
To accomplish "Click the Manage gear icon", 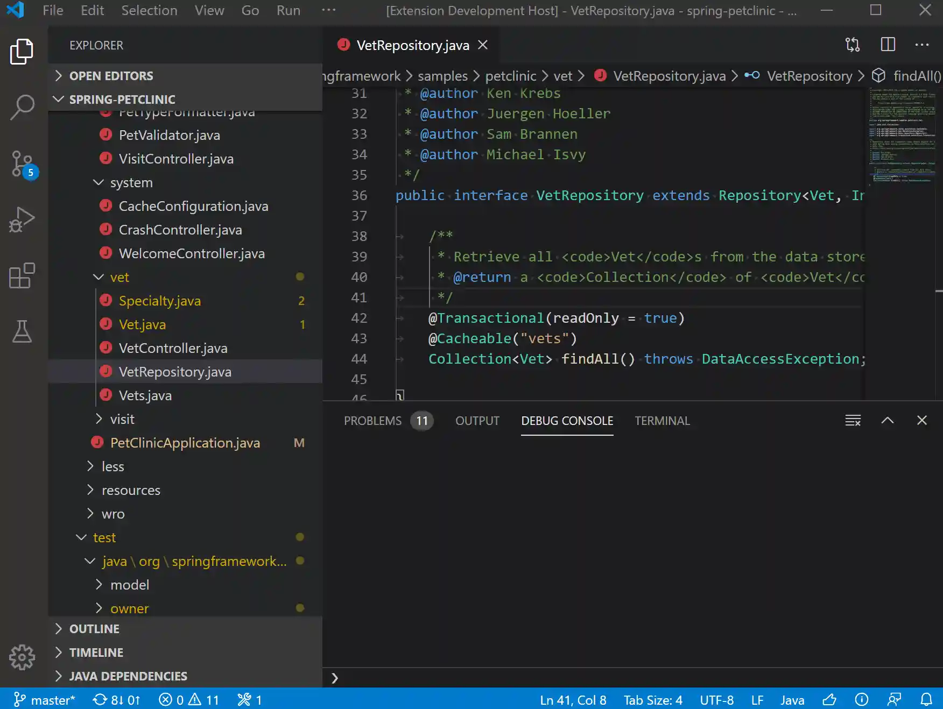I will click(22, 657).
